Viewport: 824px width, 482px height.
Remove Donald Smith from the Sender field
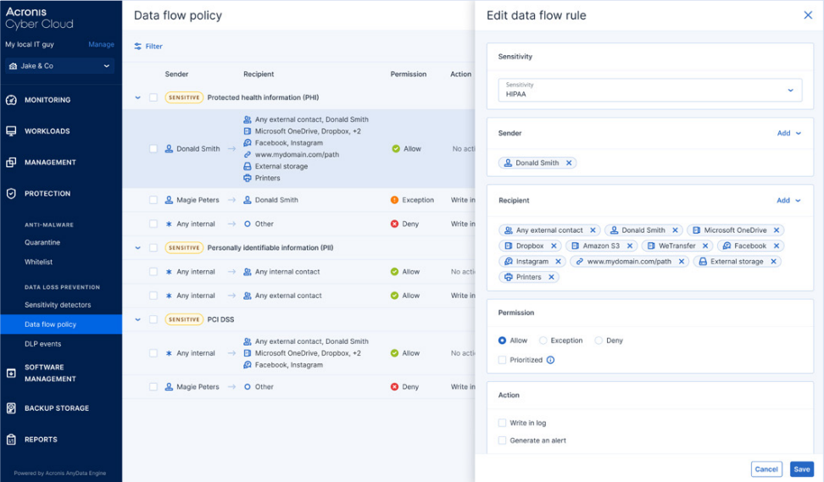(569, 163)
